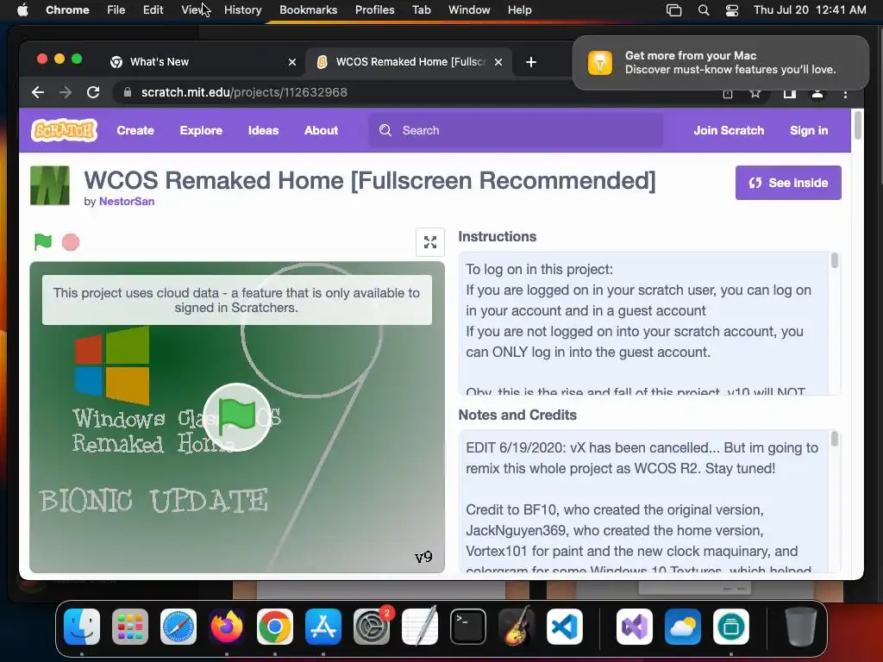Open the Tab menu
The height and width of the screenshot is (662, 883).
421,9
